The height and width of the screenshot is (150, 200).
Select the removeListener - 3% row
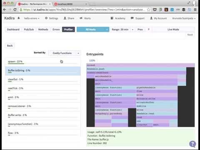click(x=43, y=106)
